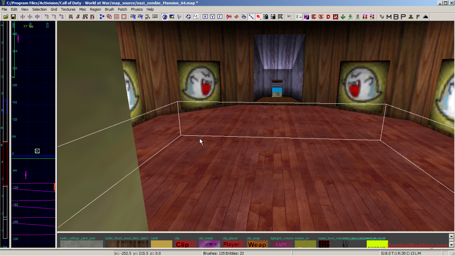The width and height of the screenshot is (455, 256).
Task: Select the berlin_ceilings_paint_peel texture
Action: pyautogui.click(x=81, y=244)
